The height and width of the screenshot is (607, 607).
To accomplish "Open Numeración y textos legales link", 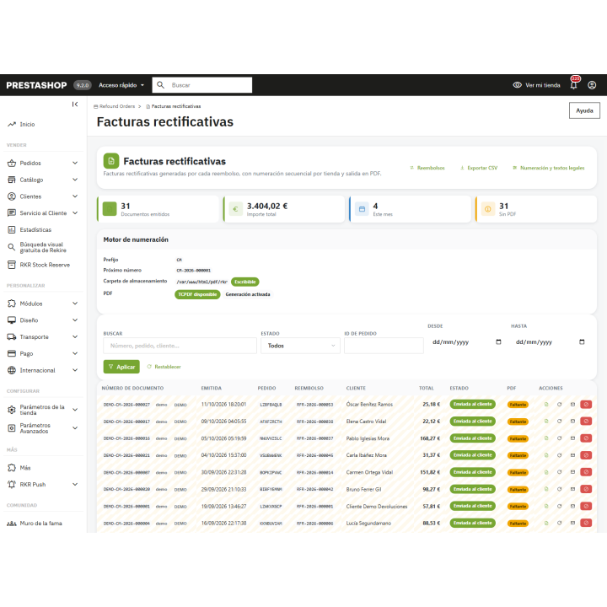I will coord(549,168).
